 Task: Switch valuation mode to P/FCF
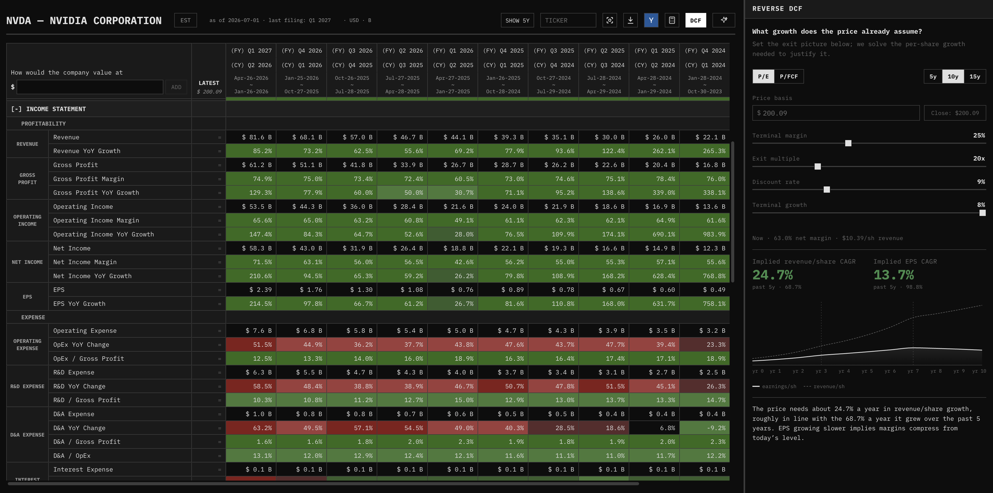coord(789,77)
